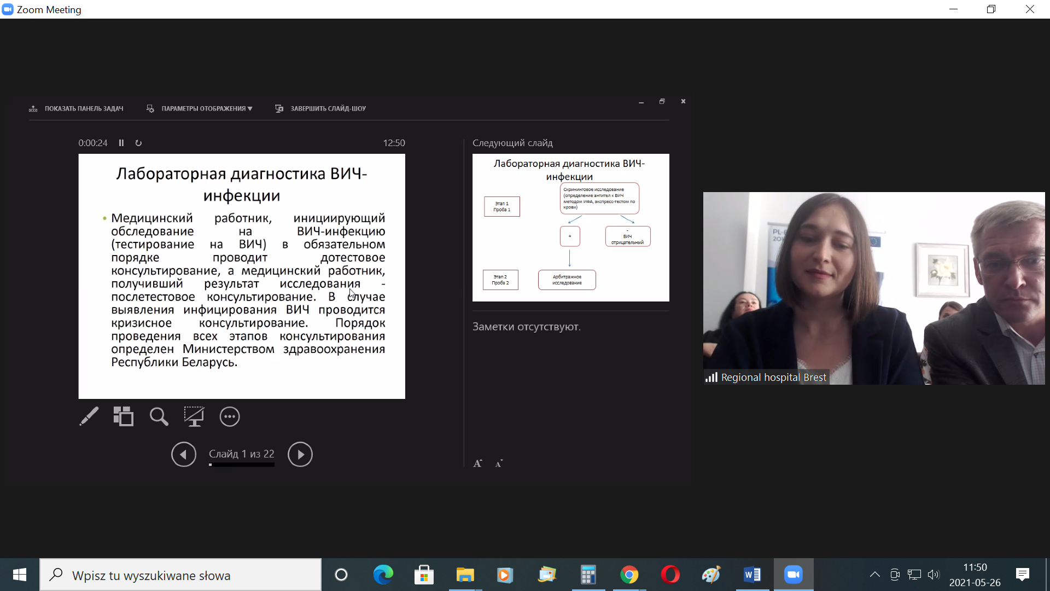
Task: Advance to the next slide
Action: [300, 454]
